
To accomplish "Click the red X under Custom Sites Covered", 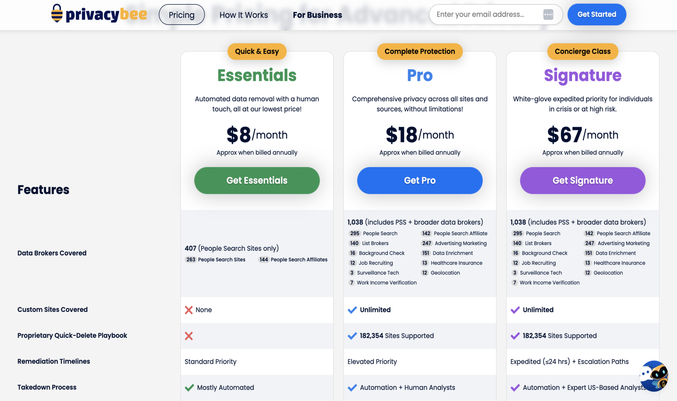I will click(x=189, y=310).
